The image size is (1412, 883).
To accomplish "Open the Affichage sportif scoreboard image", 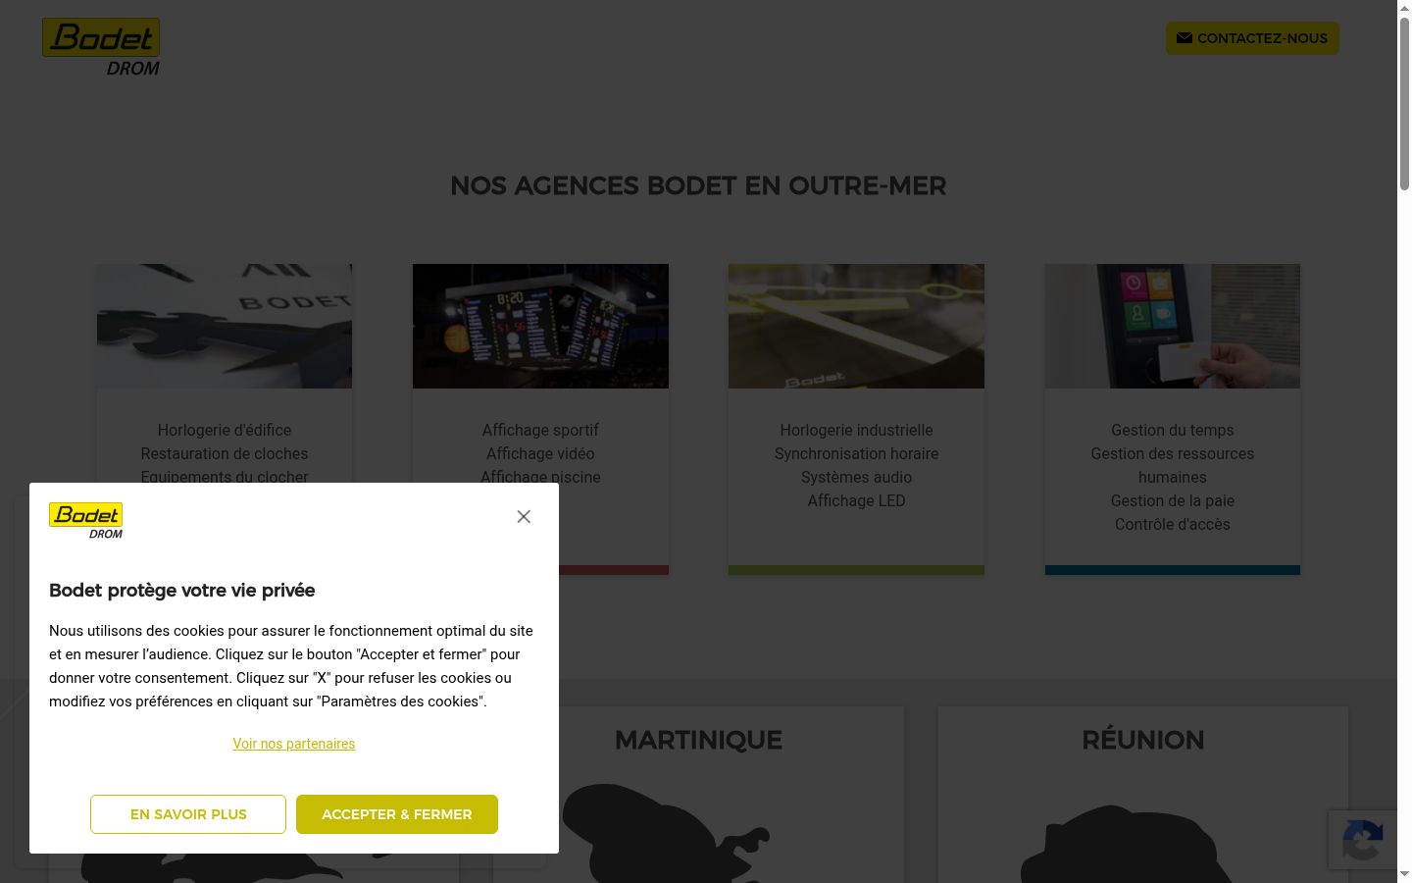I will pos(540,326).
